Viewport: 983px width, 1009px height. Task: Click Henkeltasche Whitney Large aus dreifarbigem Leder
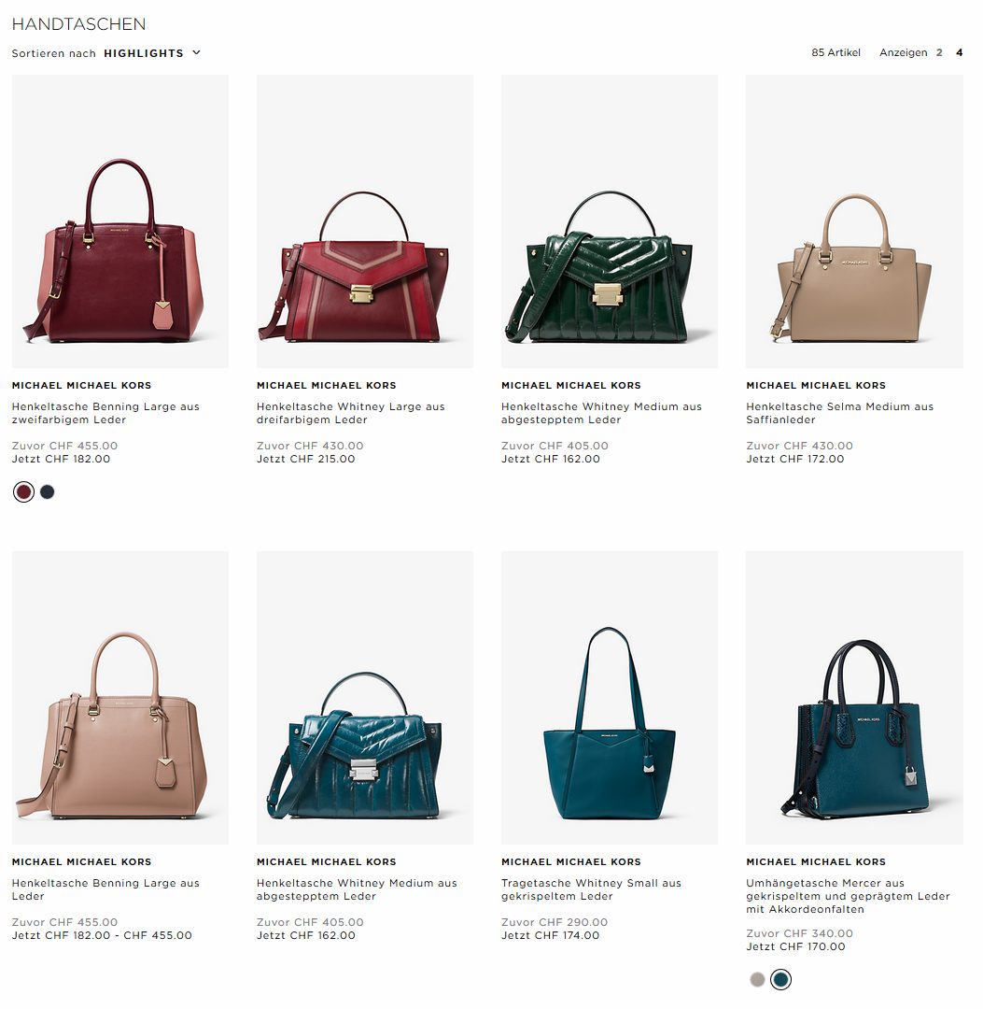click(350, 413)
